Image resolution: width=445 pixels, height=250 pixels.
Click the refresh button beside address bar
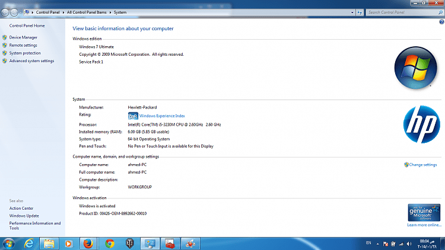coord(360,12)
